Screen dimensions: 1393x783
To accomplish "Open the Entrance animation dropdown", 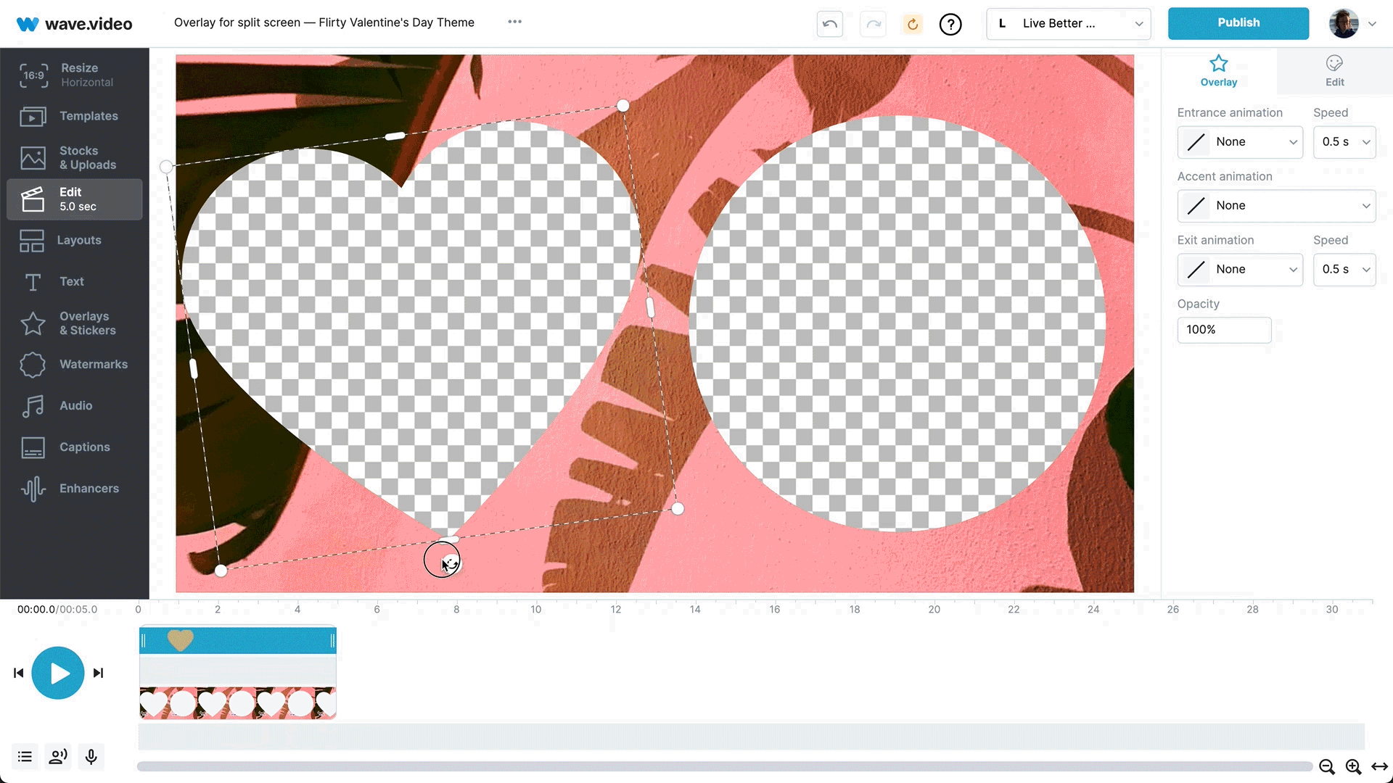I will [x=1239, y=142].
